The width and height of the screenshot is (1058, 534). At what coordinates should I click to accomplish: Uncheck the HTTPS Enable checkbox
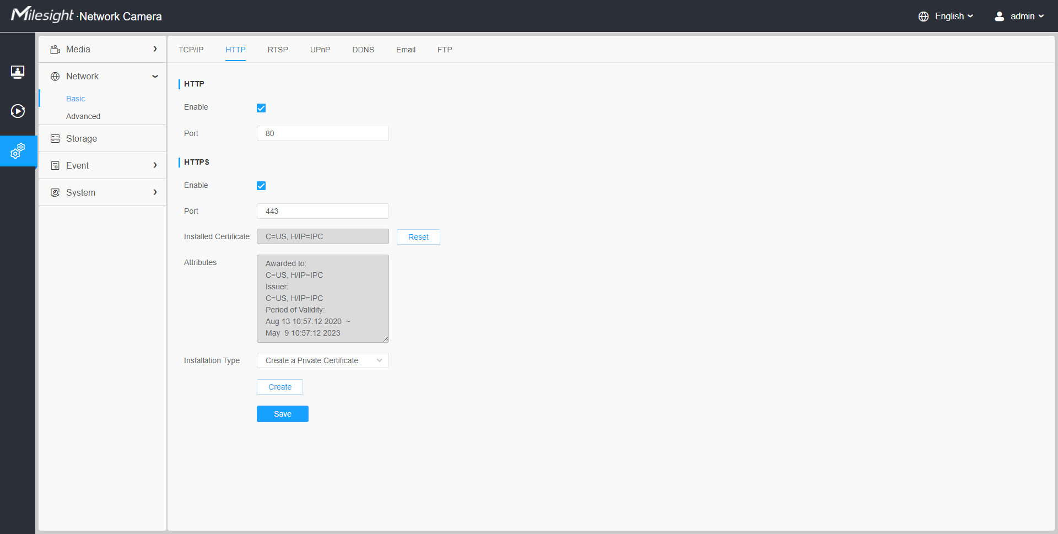coord(261,186)
